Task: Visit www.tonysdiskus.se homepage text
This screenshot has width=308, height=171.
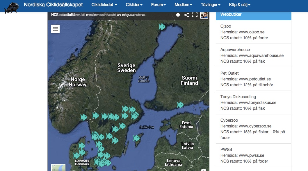Action: pyautogui.click(x=257, y=102)
